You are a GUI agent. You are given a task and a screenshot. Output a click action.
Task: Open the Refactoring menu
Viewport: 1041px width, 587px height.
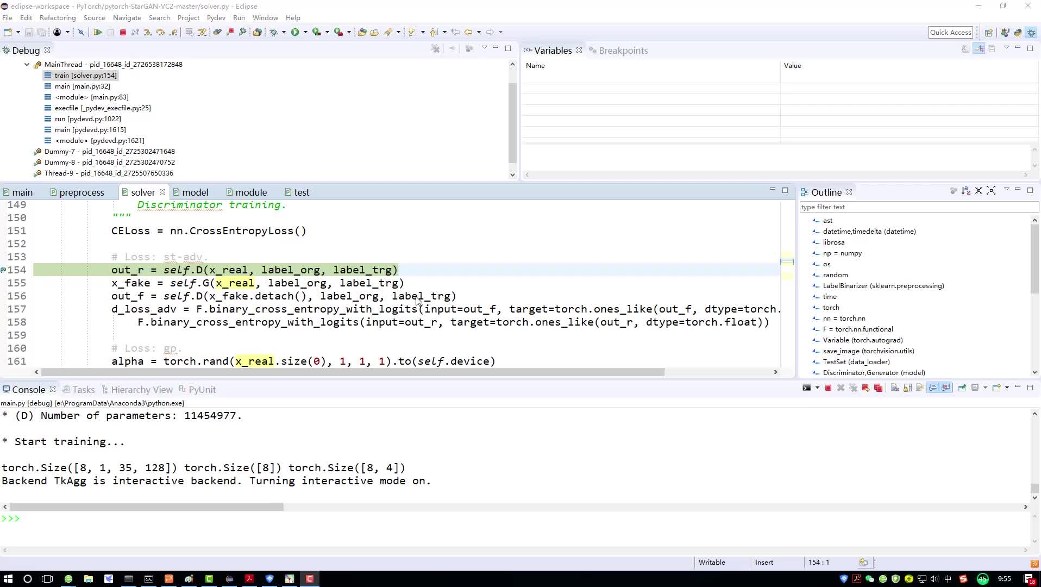(x=58, y=17)
